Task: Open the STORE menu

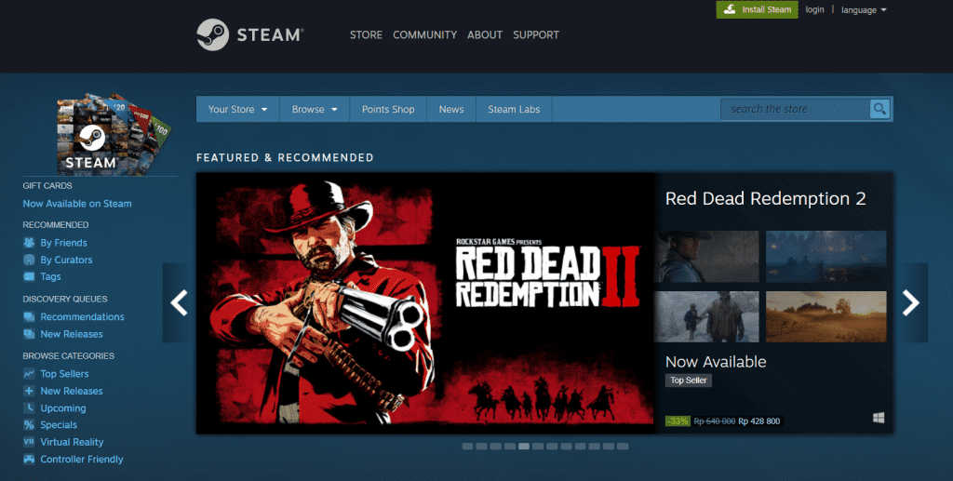Action: [366, 34]
